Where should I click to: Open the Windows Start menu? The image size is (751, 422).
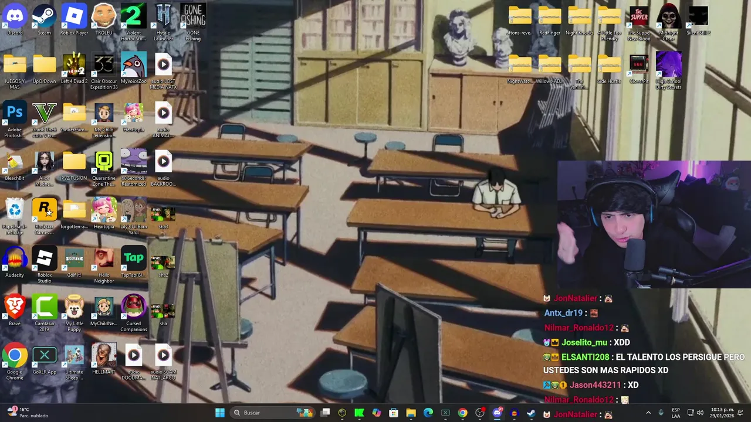pyautogui.click(x=220, y=413)
